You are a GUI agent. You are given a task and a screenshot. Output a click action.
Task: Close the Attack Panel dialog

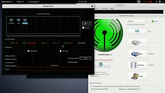[92, 6]
